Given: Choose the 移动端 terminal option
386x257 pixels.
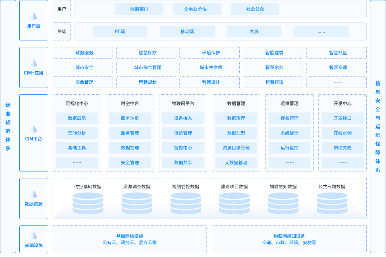Looking at the screenshot, I should (x=187, y=32).
